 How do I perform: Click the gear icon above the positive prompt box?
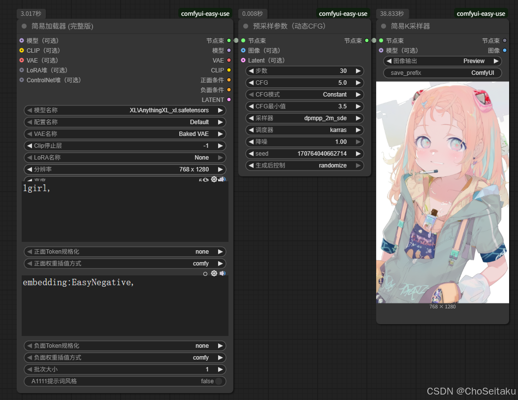coord(214,179)
